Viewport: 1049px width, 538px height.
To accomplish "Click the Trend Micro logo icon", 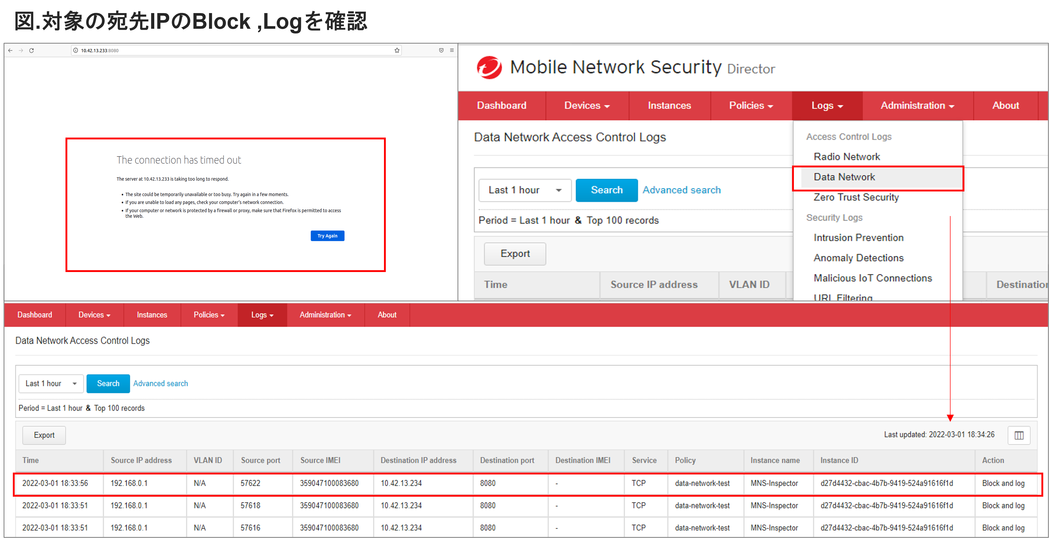I will coord(489,67).
